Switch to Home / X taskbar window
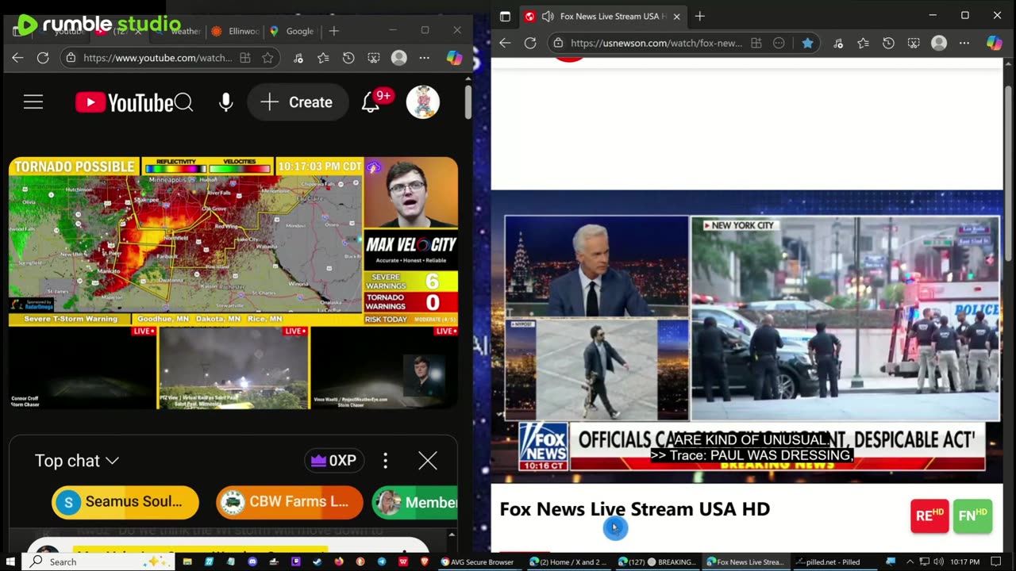Viewport: 1016px width, 571px height. point(568,561)
